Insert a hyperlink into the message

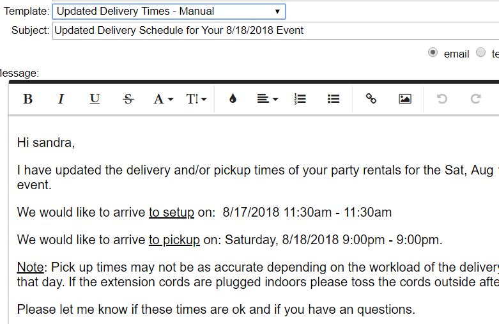[x=371, y=99]
